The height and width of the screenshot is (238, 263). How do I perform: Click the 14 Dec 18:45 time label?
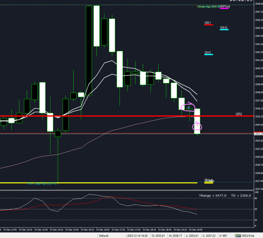click(165, 230)
